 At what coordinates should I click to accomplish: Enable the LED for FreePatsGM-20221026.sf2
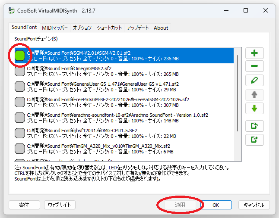pyautogui.click(x=20, y=102)
